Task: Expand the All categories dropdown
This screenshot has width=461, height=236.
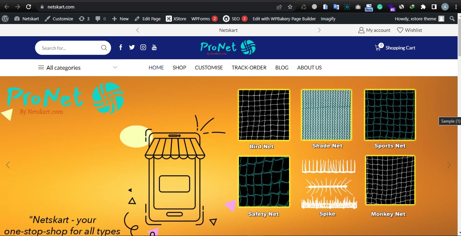Action: (78, 68)
